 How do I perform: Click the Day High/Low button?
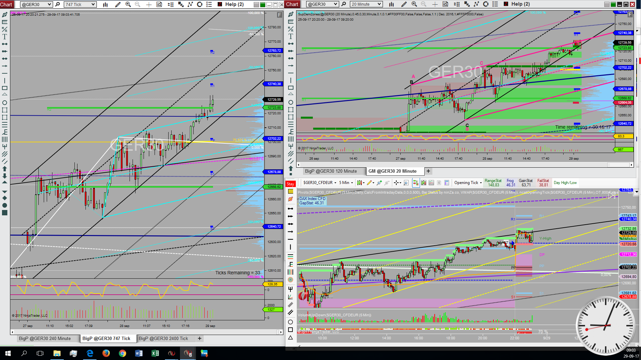click(x=565, y=183)
